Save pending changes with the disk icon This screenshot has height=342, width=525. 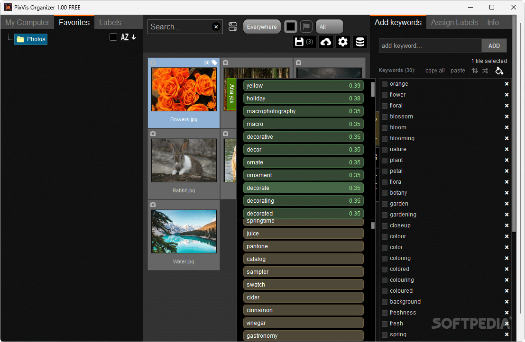click(301, 42)
